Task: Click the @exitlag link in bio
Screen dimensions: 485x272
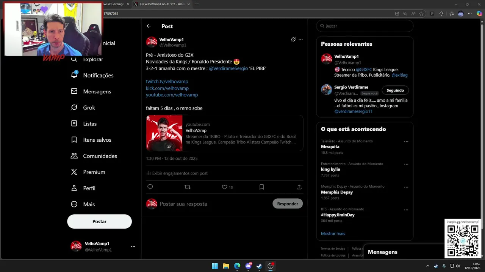Action: [x=399, y=75]
